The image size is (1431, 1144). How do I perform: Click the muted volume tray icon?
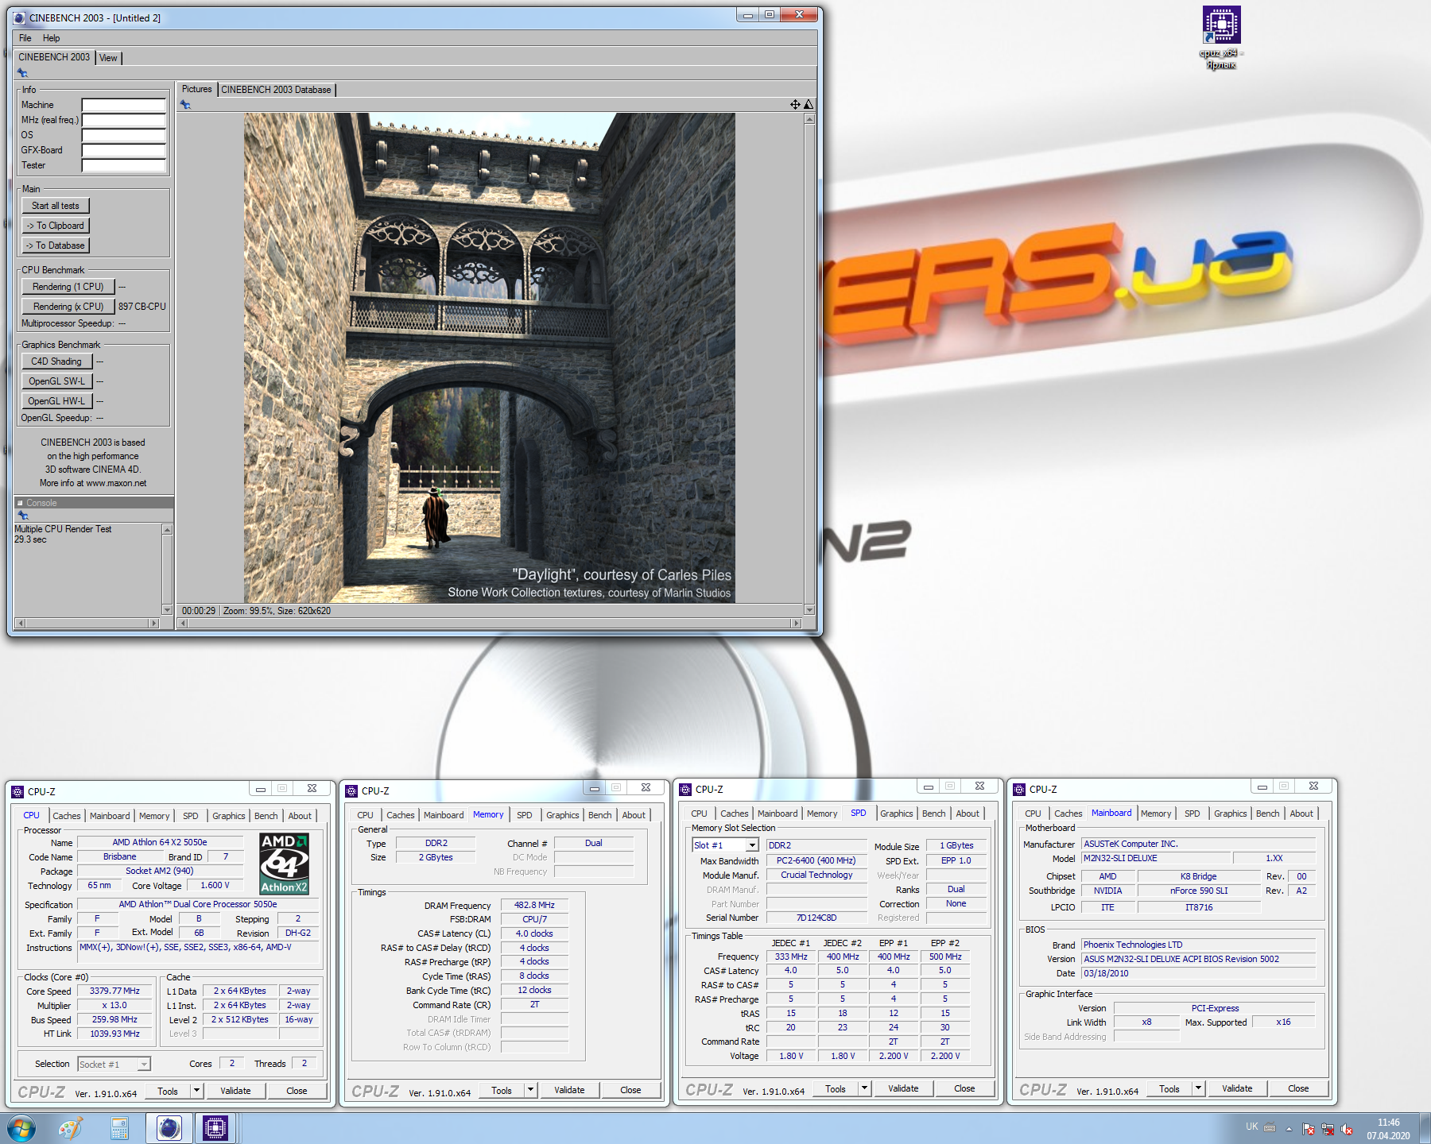pos(1346,1129)
